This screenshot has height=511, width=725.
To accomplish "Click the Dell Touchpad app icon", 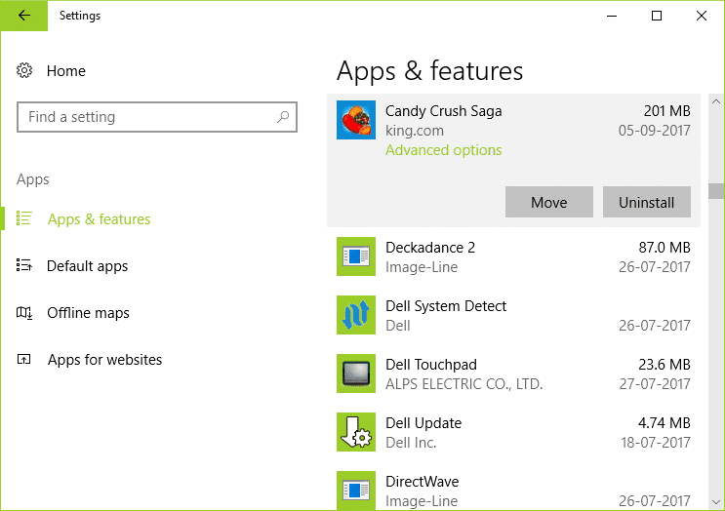I will click(x=356, y=373).
